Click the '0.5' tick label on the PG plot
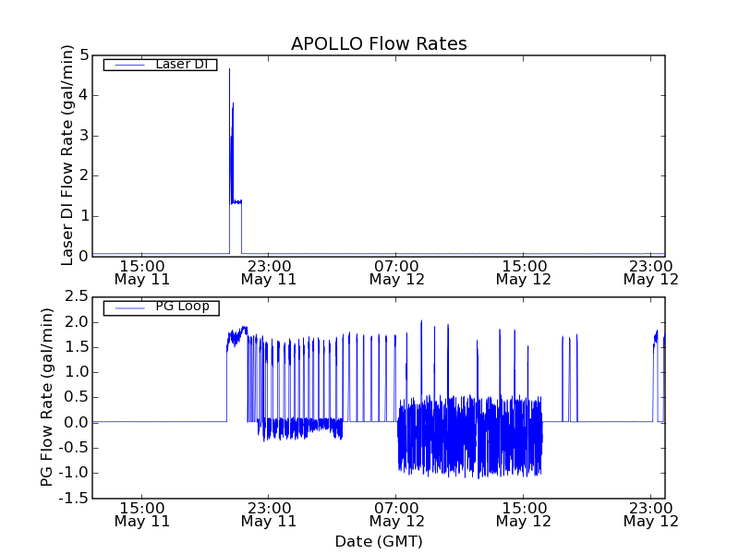The image size is (739, 554). point(77,397)
